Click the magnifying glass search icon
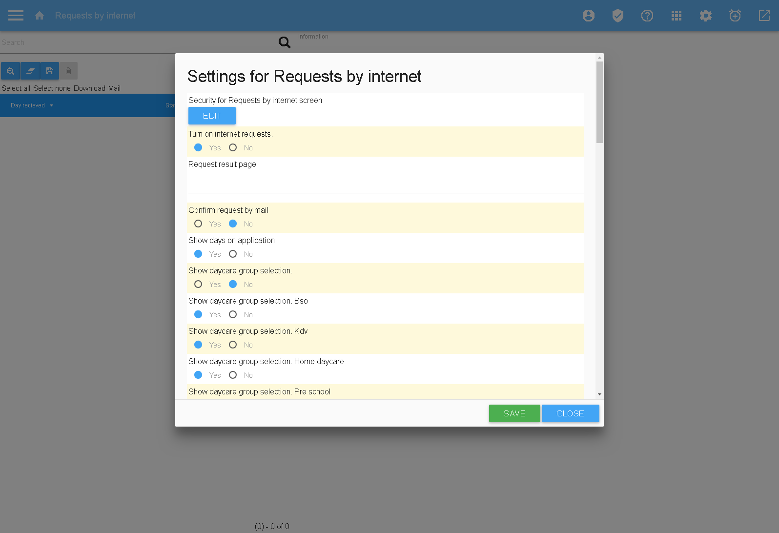The height and width of the screenshot is (533, 779). coord(284,42)
